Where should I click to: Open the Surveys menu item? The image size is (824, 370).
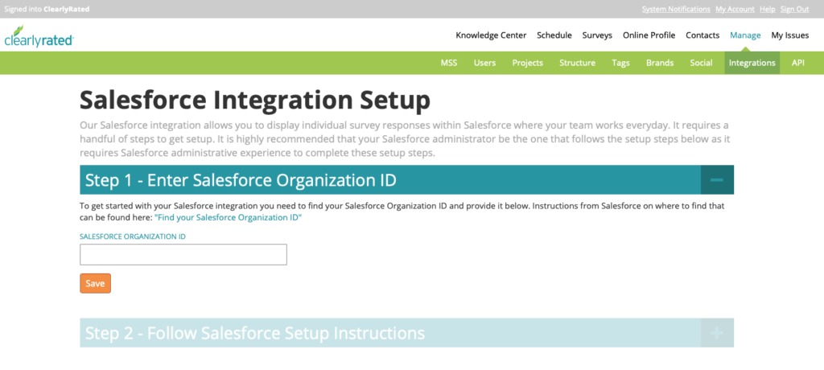coord(597,35)
